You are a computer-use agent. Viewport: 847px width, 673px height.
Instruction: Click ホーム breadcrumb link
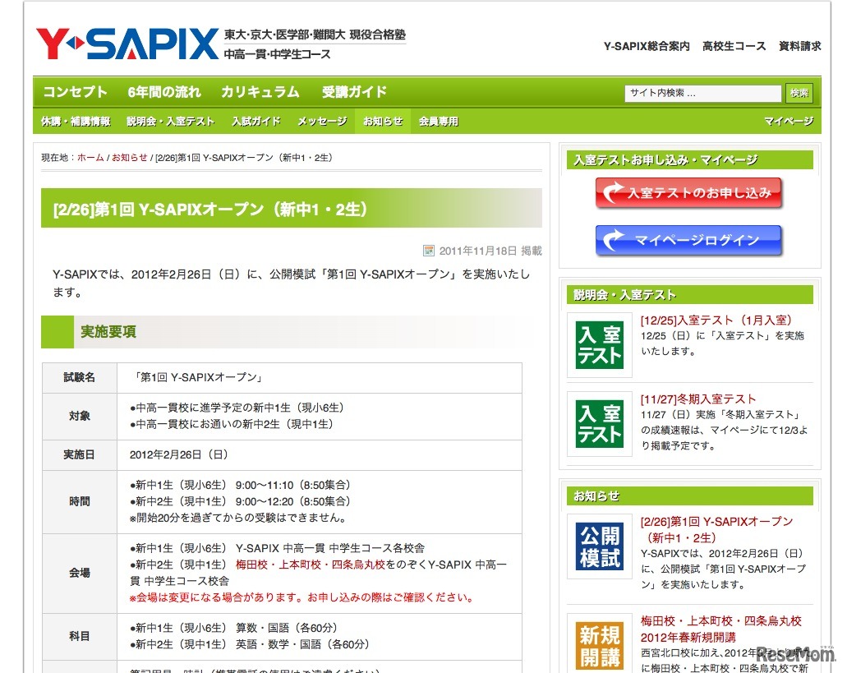point(90,158)
